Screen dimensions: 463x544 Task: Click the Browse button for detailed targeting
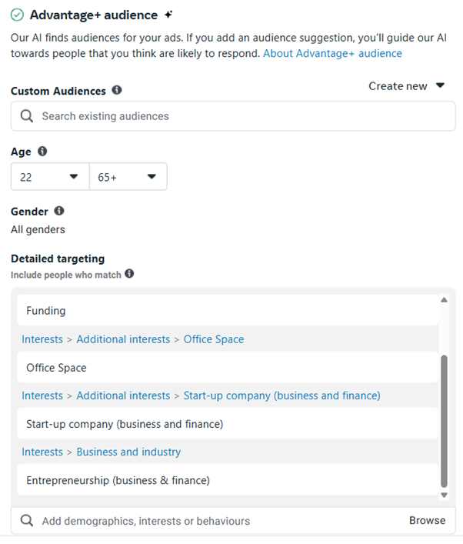(427, 521)
